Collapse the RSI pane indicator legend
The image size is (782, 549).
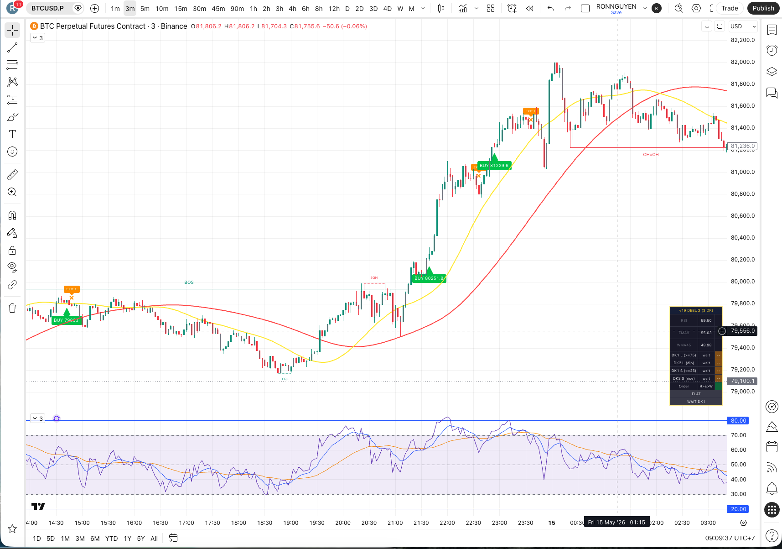[x=37, y=418]
